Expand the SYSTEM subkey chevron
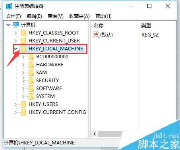Screen dimensions: 180x150 coord(23,96)
